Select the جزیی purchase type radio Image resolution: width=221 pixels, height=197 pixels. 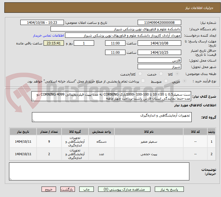[184, 81]
